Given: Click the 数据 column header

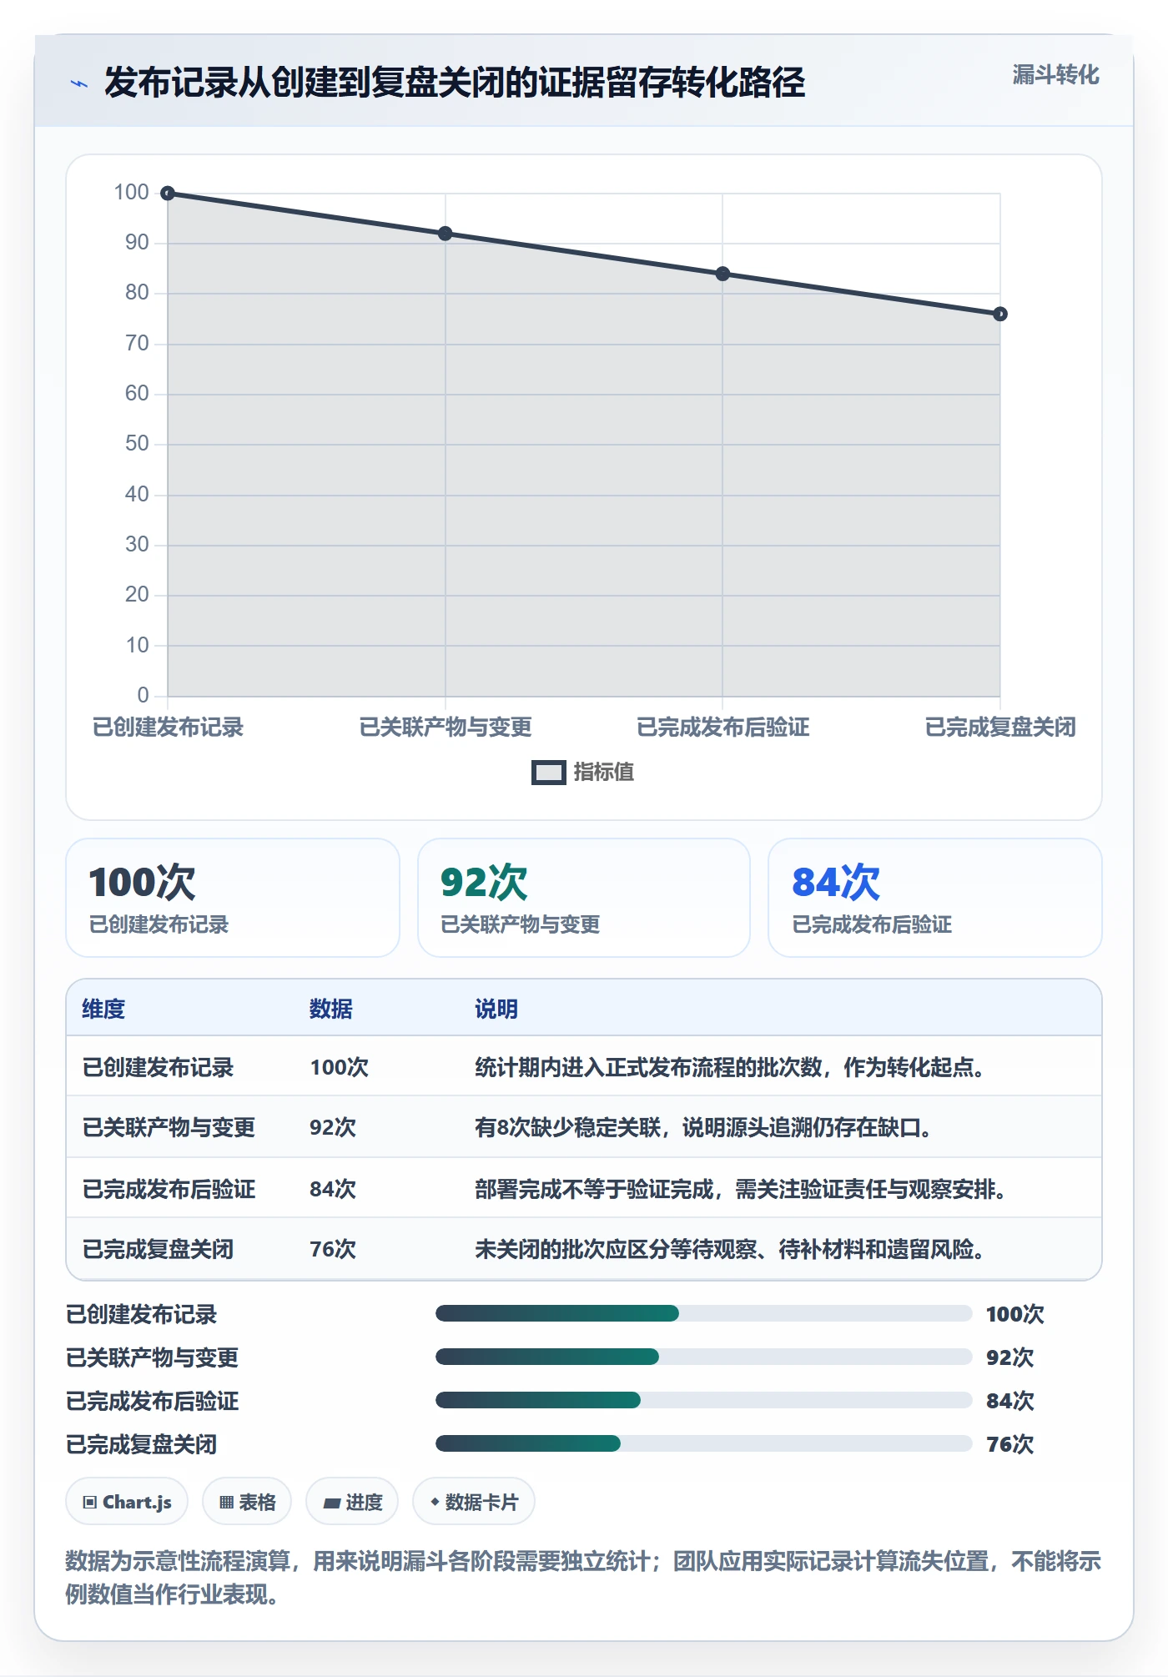Looking at the screenshot, I should [331, 1009].
